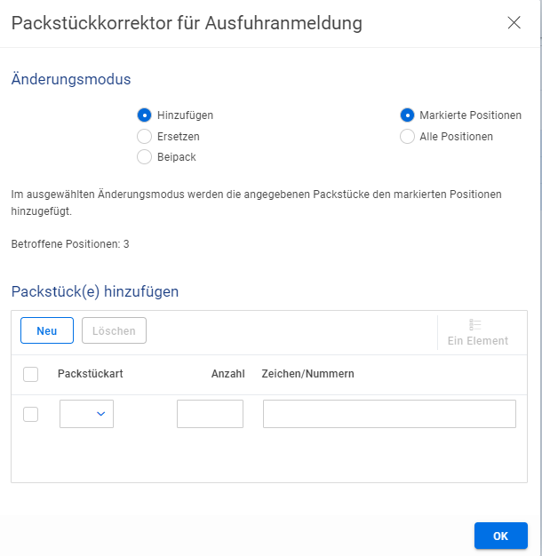Screen dimensions: 542x556
Task: Focus the Anzahl input field
Action: pyautogui.click(x=210, y=414)
